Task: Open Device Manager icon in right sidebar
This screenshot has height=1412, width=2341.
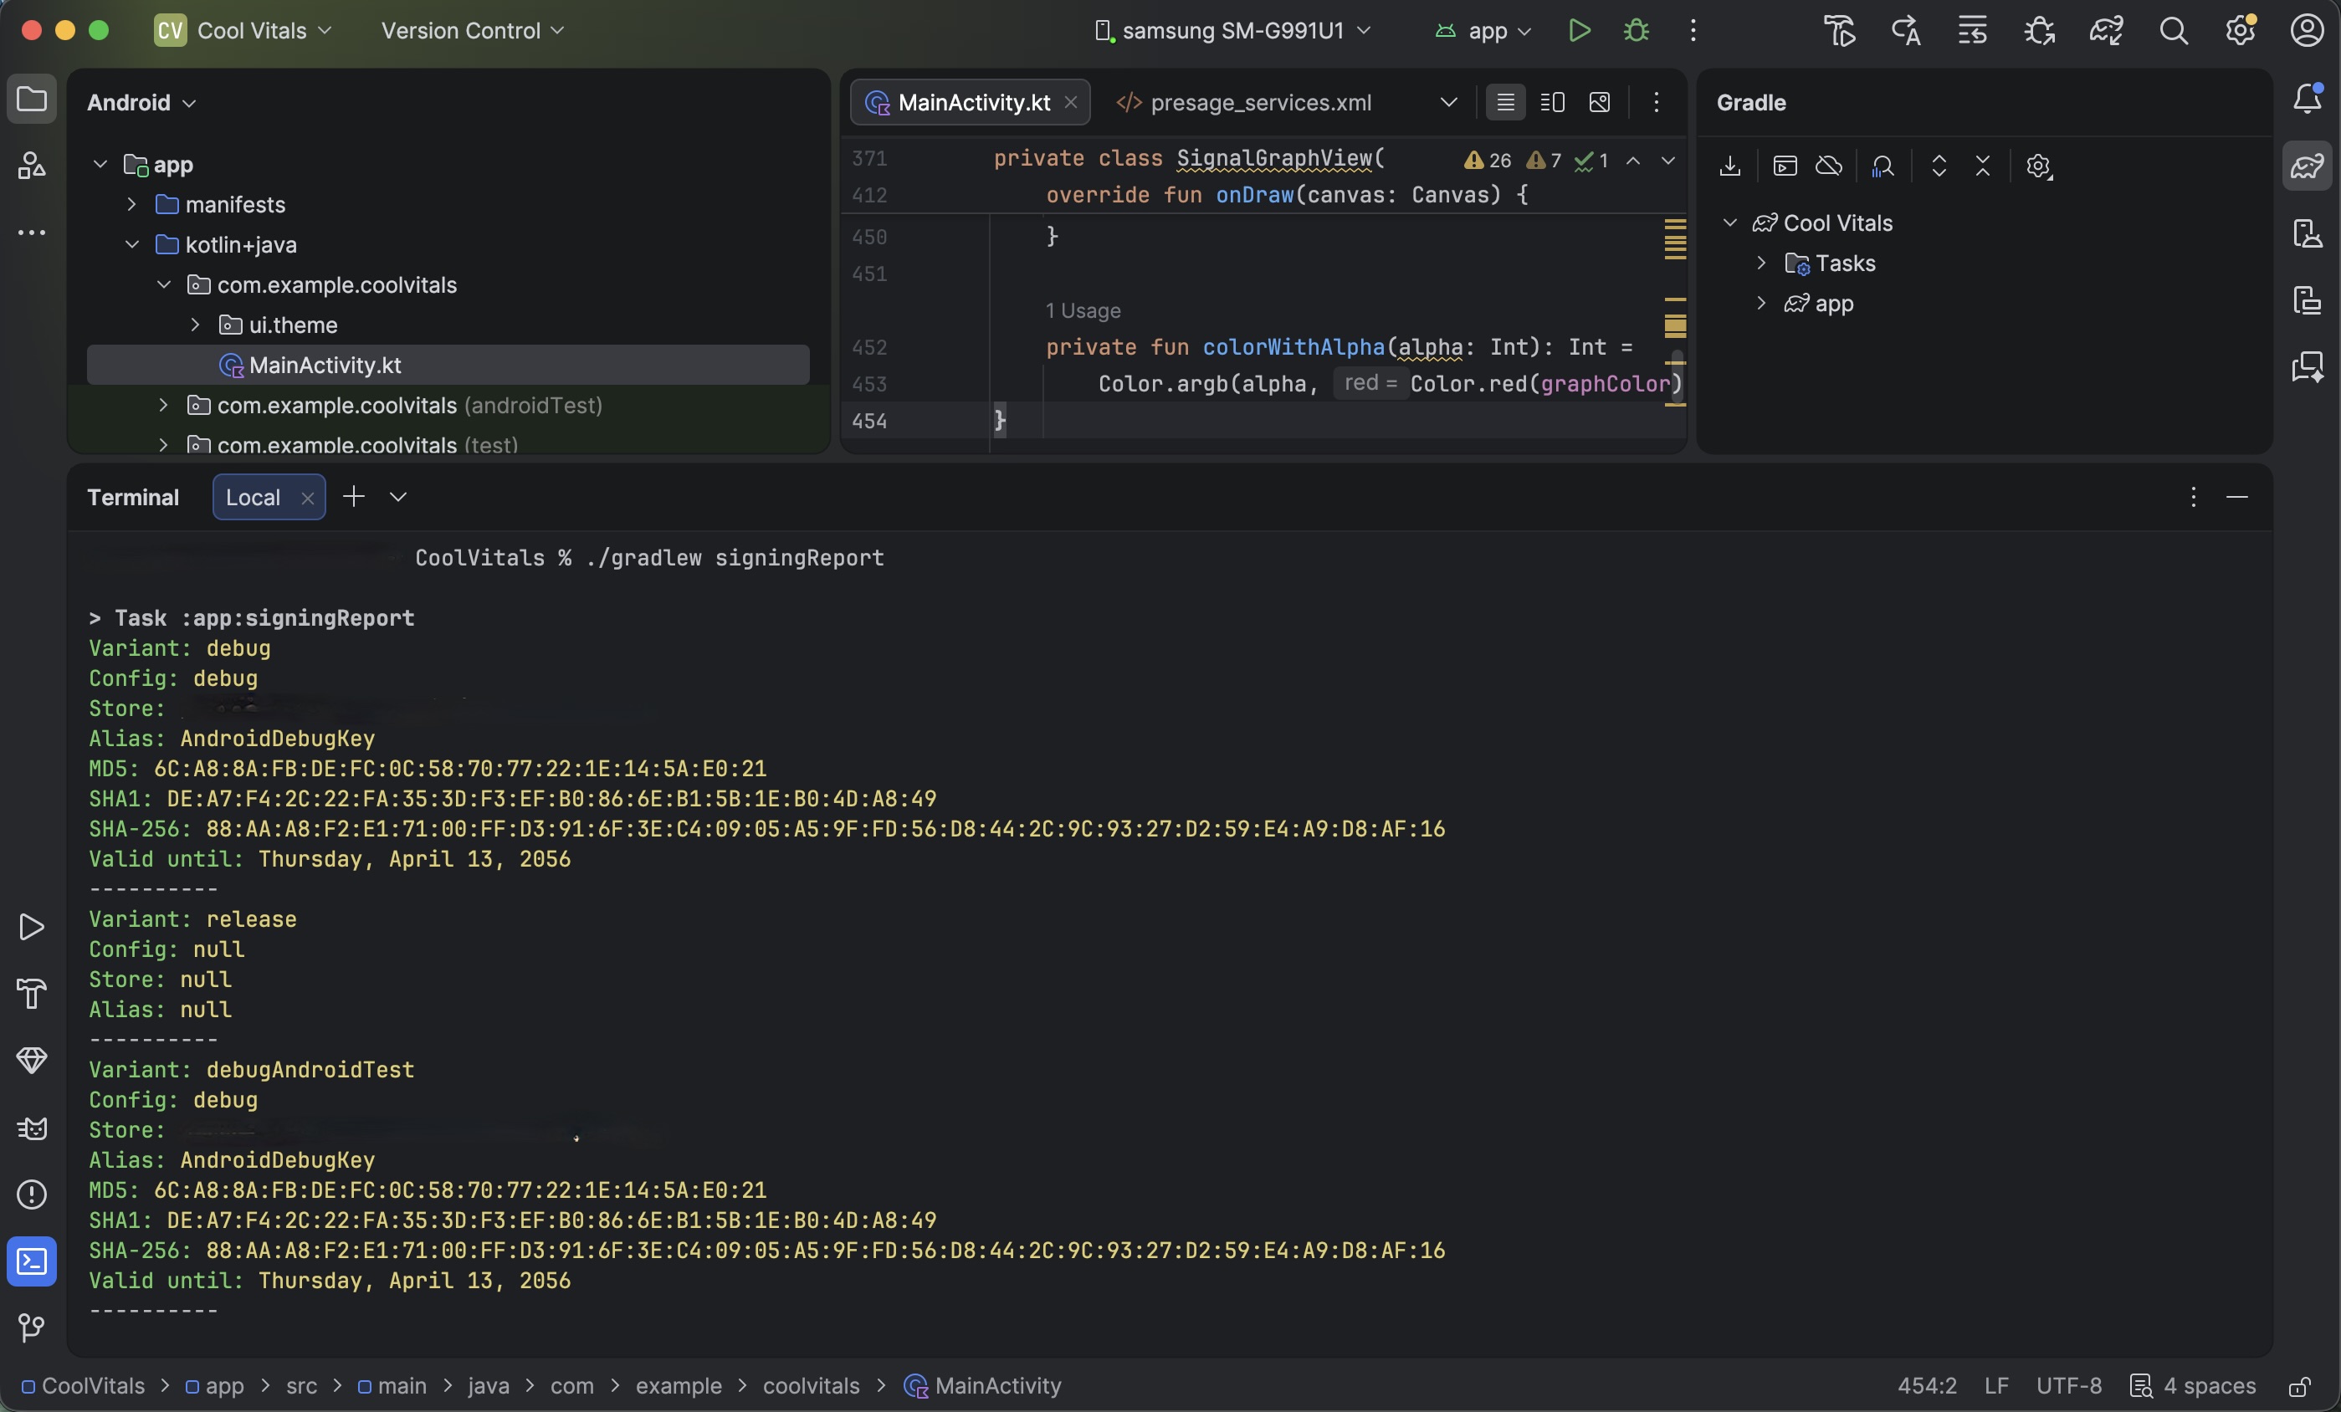Action: pyautogui.click(x=2308, y=233)
